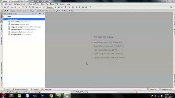Stop the Gradle build with the red icon
This screenshot has height=98, width=175.
tap(137, 92)
